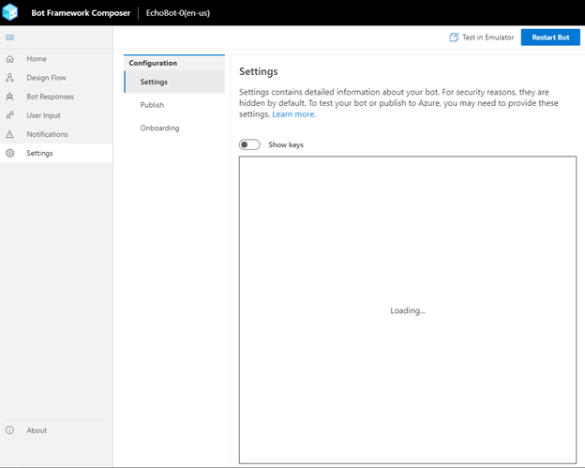Click the Bot Framework Composer logo icon
585x468 pixels.
[10, 12]
